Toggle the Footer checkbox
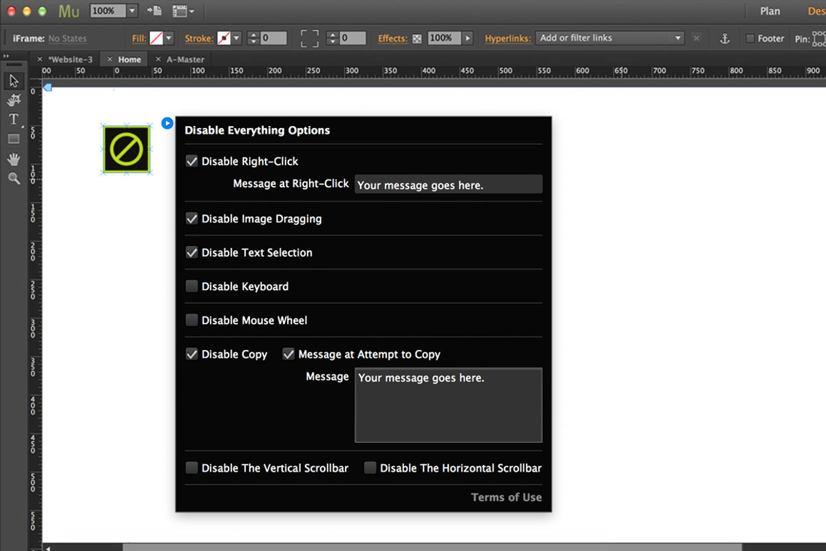 (750, 39)
